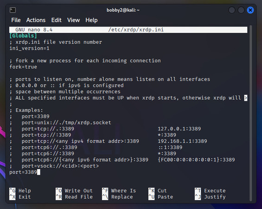Click the ^K Cut shortcut
This screenshot has width=262, height=209.
pyautogui.click(x=158, y=191)
